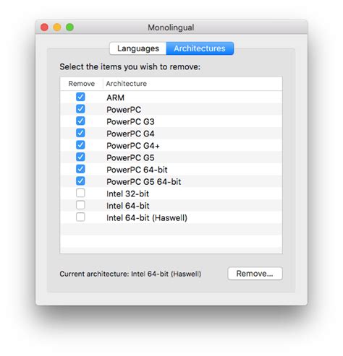The height and width of the screenshot is (356, 343).
Task: Uncheck the PowerPC checkbox
Action: tap(80, 109)
